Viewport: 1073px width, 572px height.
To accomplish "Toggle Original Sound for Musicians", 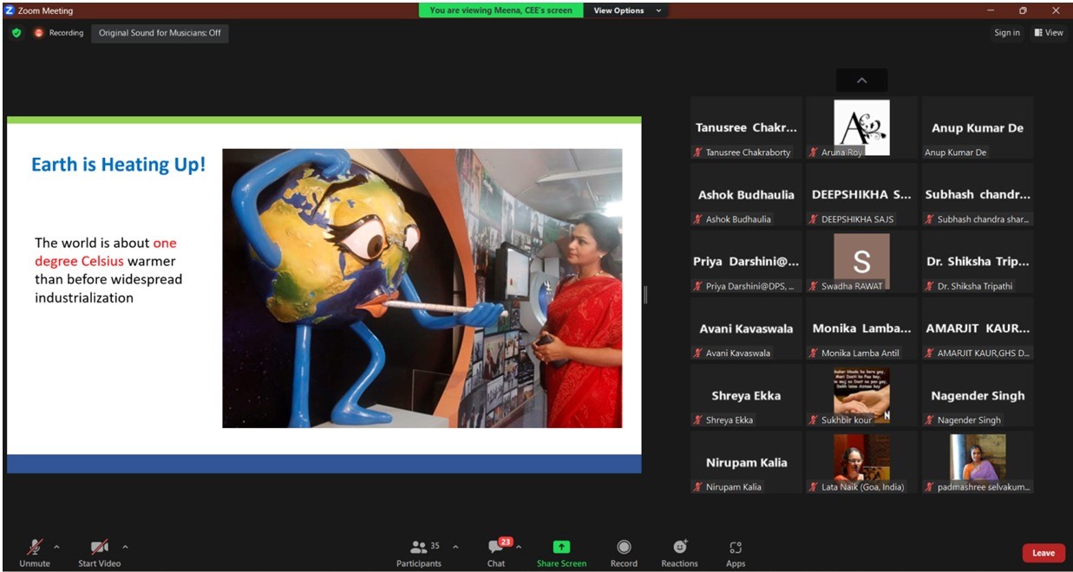I will pyautogui.click(x=160, y=33).
